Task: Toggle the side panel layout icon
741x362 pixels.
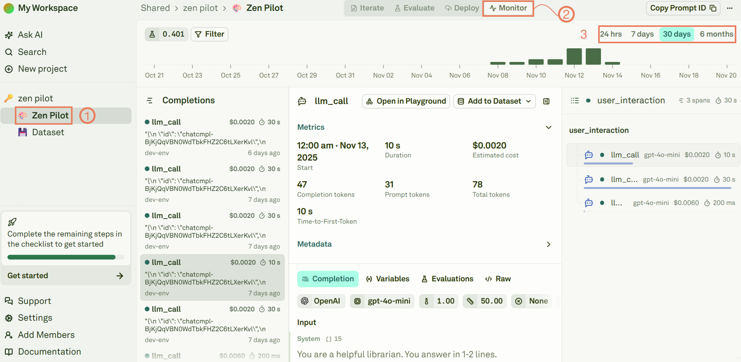Action: click(x=546, y=101)
